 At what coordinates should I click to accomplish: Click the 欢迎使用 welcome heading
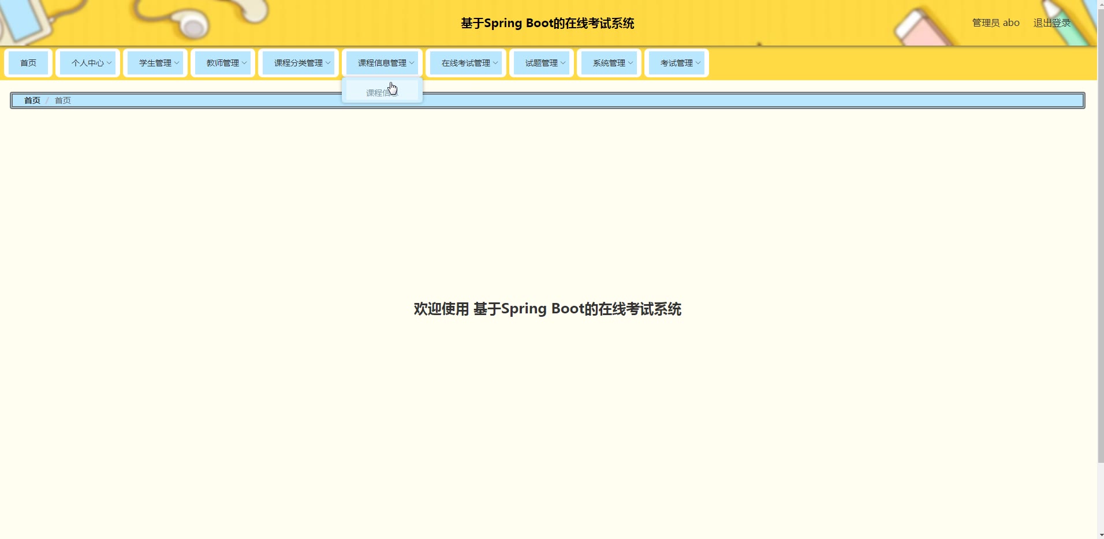pyautogui.click(x=547, y=309)
